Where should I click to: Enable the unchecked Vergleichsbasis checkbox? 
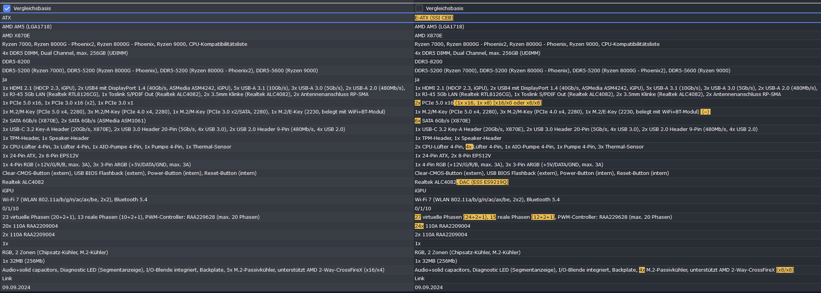[419, 8]
